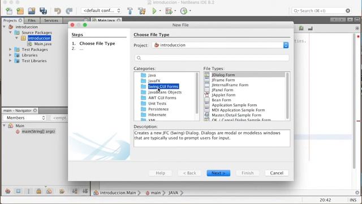Click the Build Project hammer icon

[130, 11]
